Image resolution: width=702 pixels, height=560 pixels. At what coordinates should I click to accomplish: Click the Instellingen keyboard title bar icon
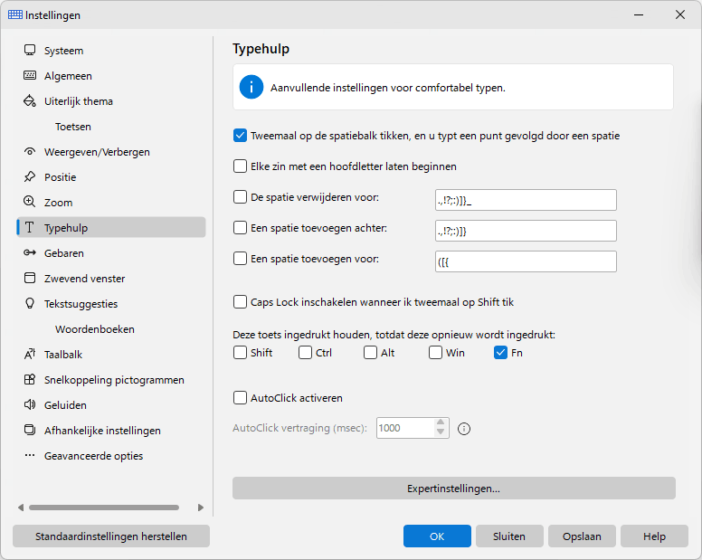[15, 14]
